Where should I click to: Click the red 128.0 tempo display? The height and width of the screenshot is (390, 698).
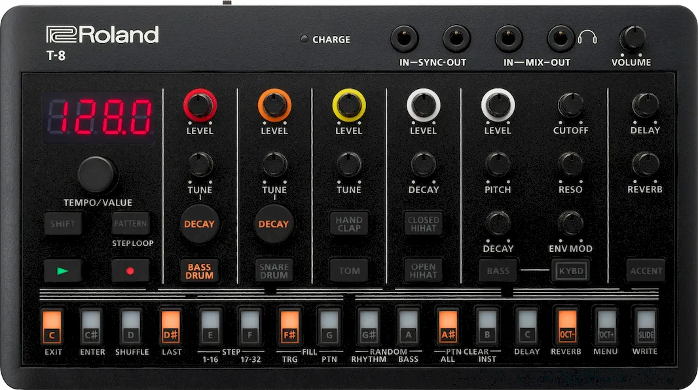99,118
